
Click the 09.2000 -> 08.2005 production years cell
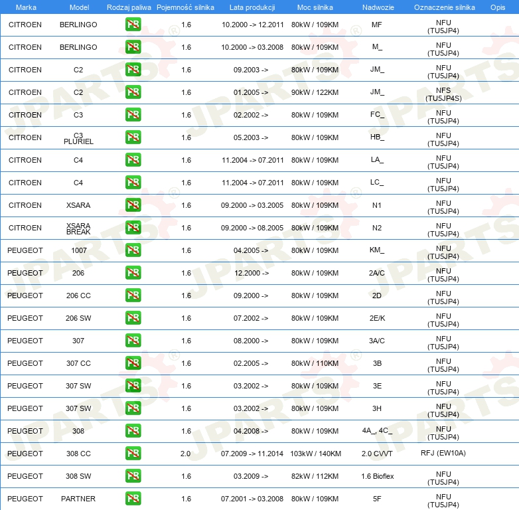pos(252,228)
